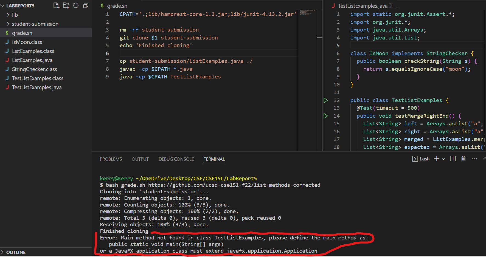486x257 pixels.
Task: Click the New File icon in explorer
Action: tap(56, 5)
